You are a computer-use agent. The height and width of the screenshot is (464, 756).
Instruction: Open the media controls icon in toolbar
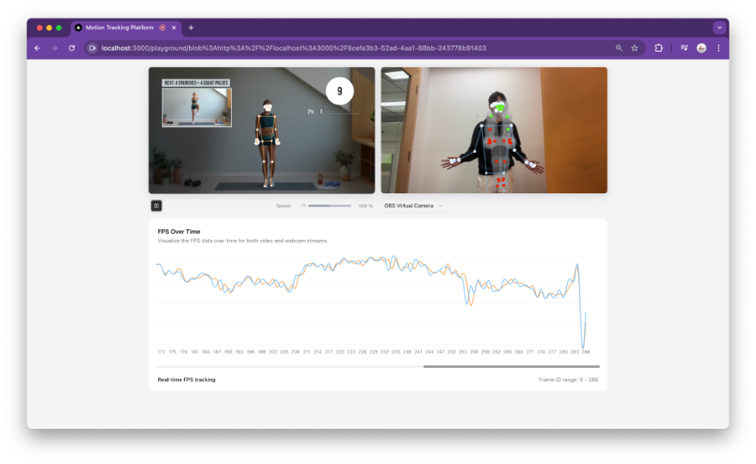point(684,48)
